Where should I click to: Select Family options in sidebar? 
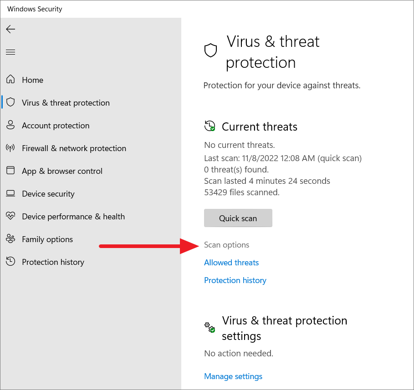coord(47,239)
